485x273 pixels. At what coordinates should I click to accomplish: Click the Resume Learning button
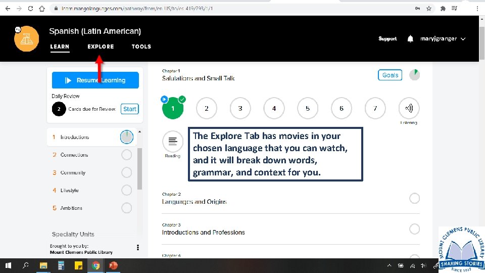coord(95,80)
